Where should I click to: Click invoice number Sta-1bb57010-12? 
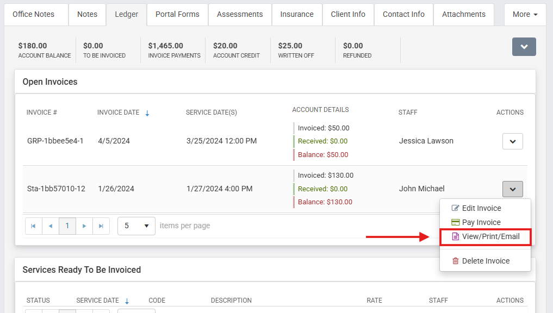[x=56, y=189]
